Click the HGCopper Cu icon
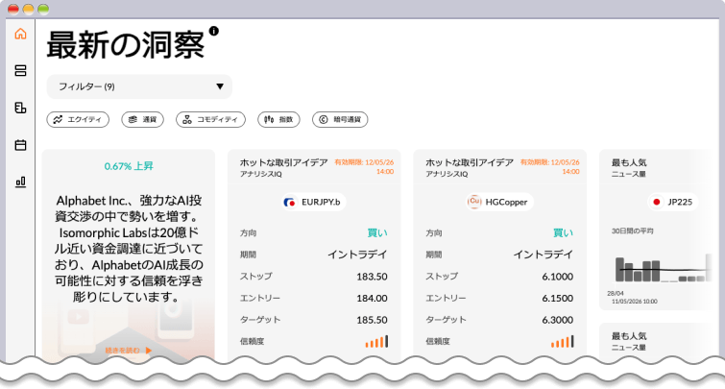725x389 pixels. (x=474, y=202)
